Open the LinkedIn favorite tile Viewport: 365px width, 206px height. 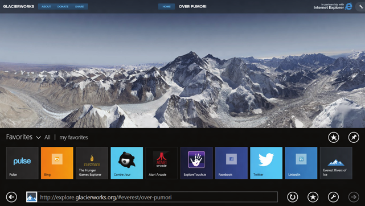click(301, 163)
